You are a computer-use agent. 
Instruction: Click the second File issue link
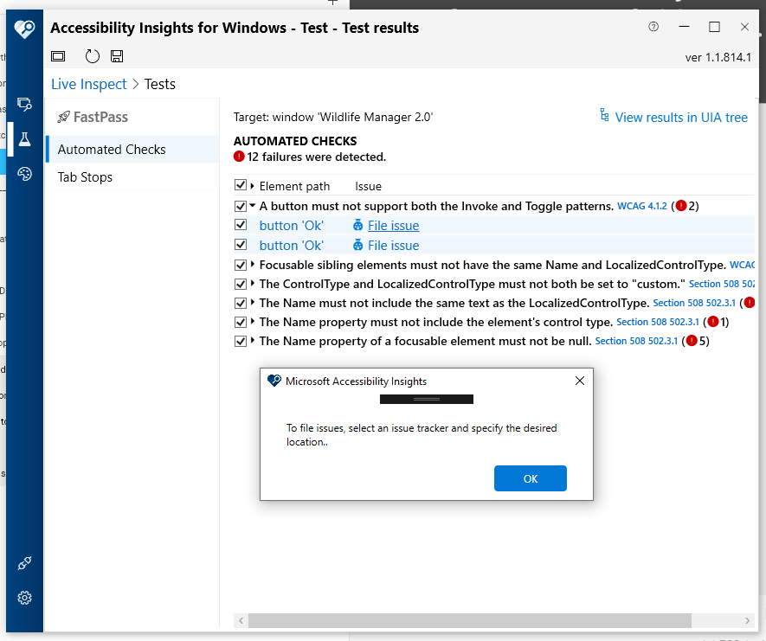click(393, 245)
